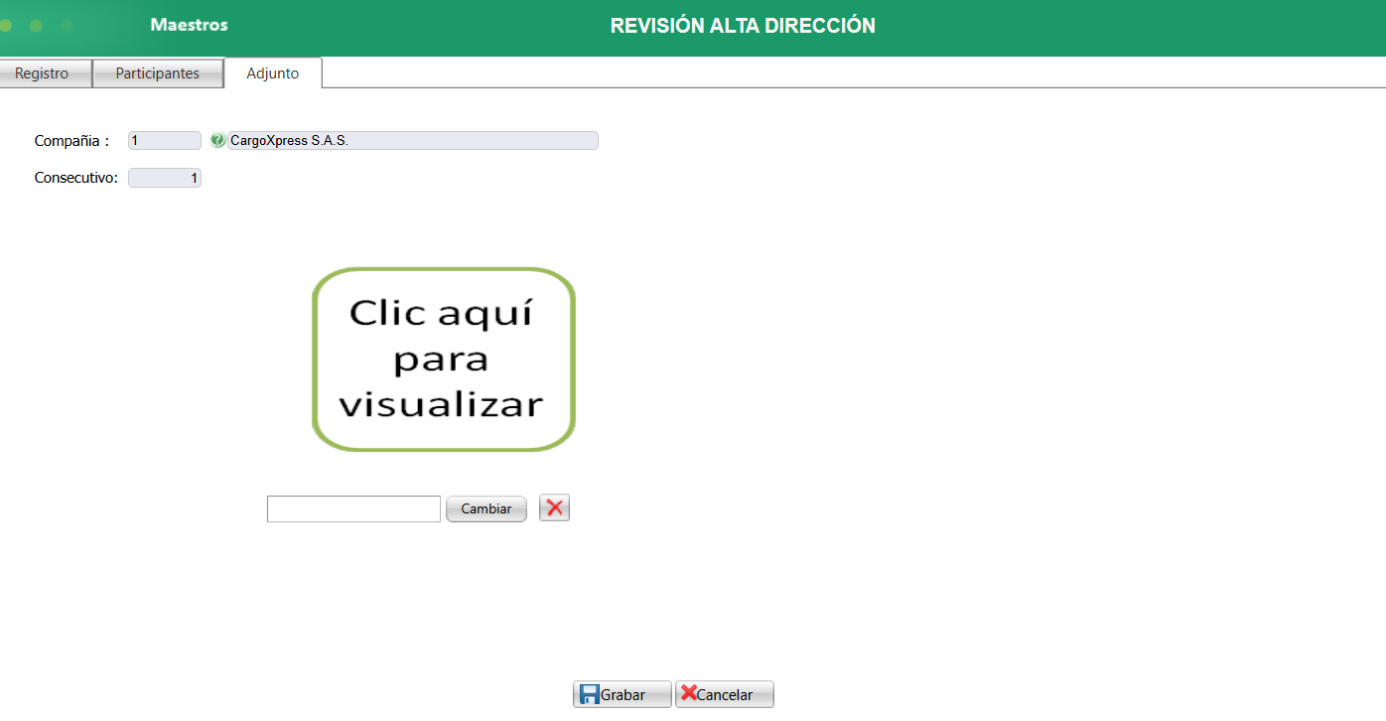The image size is (1386, 721).
Task: Click the middle green dot in header
Action: click(x=36, y=27)
